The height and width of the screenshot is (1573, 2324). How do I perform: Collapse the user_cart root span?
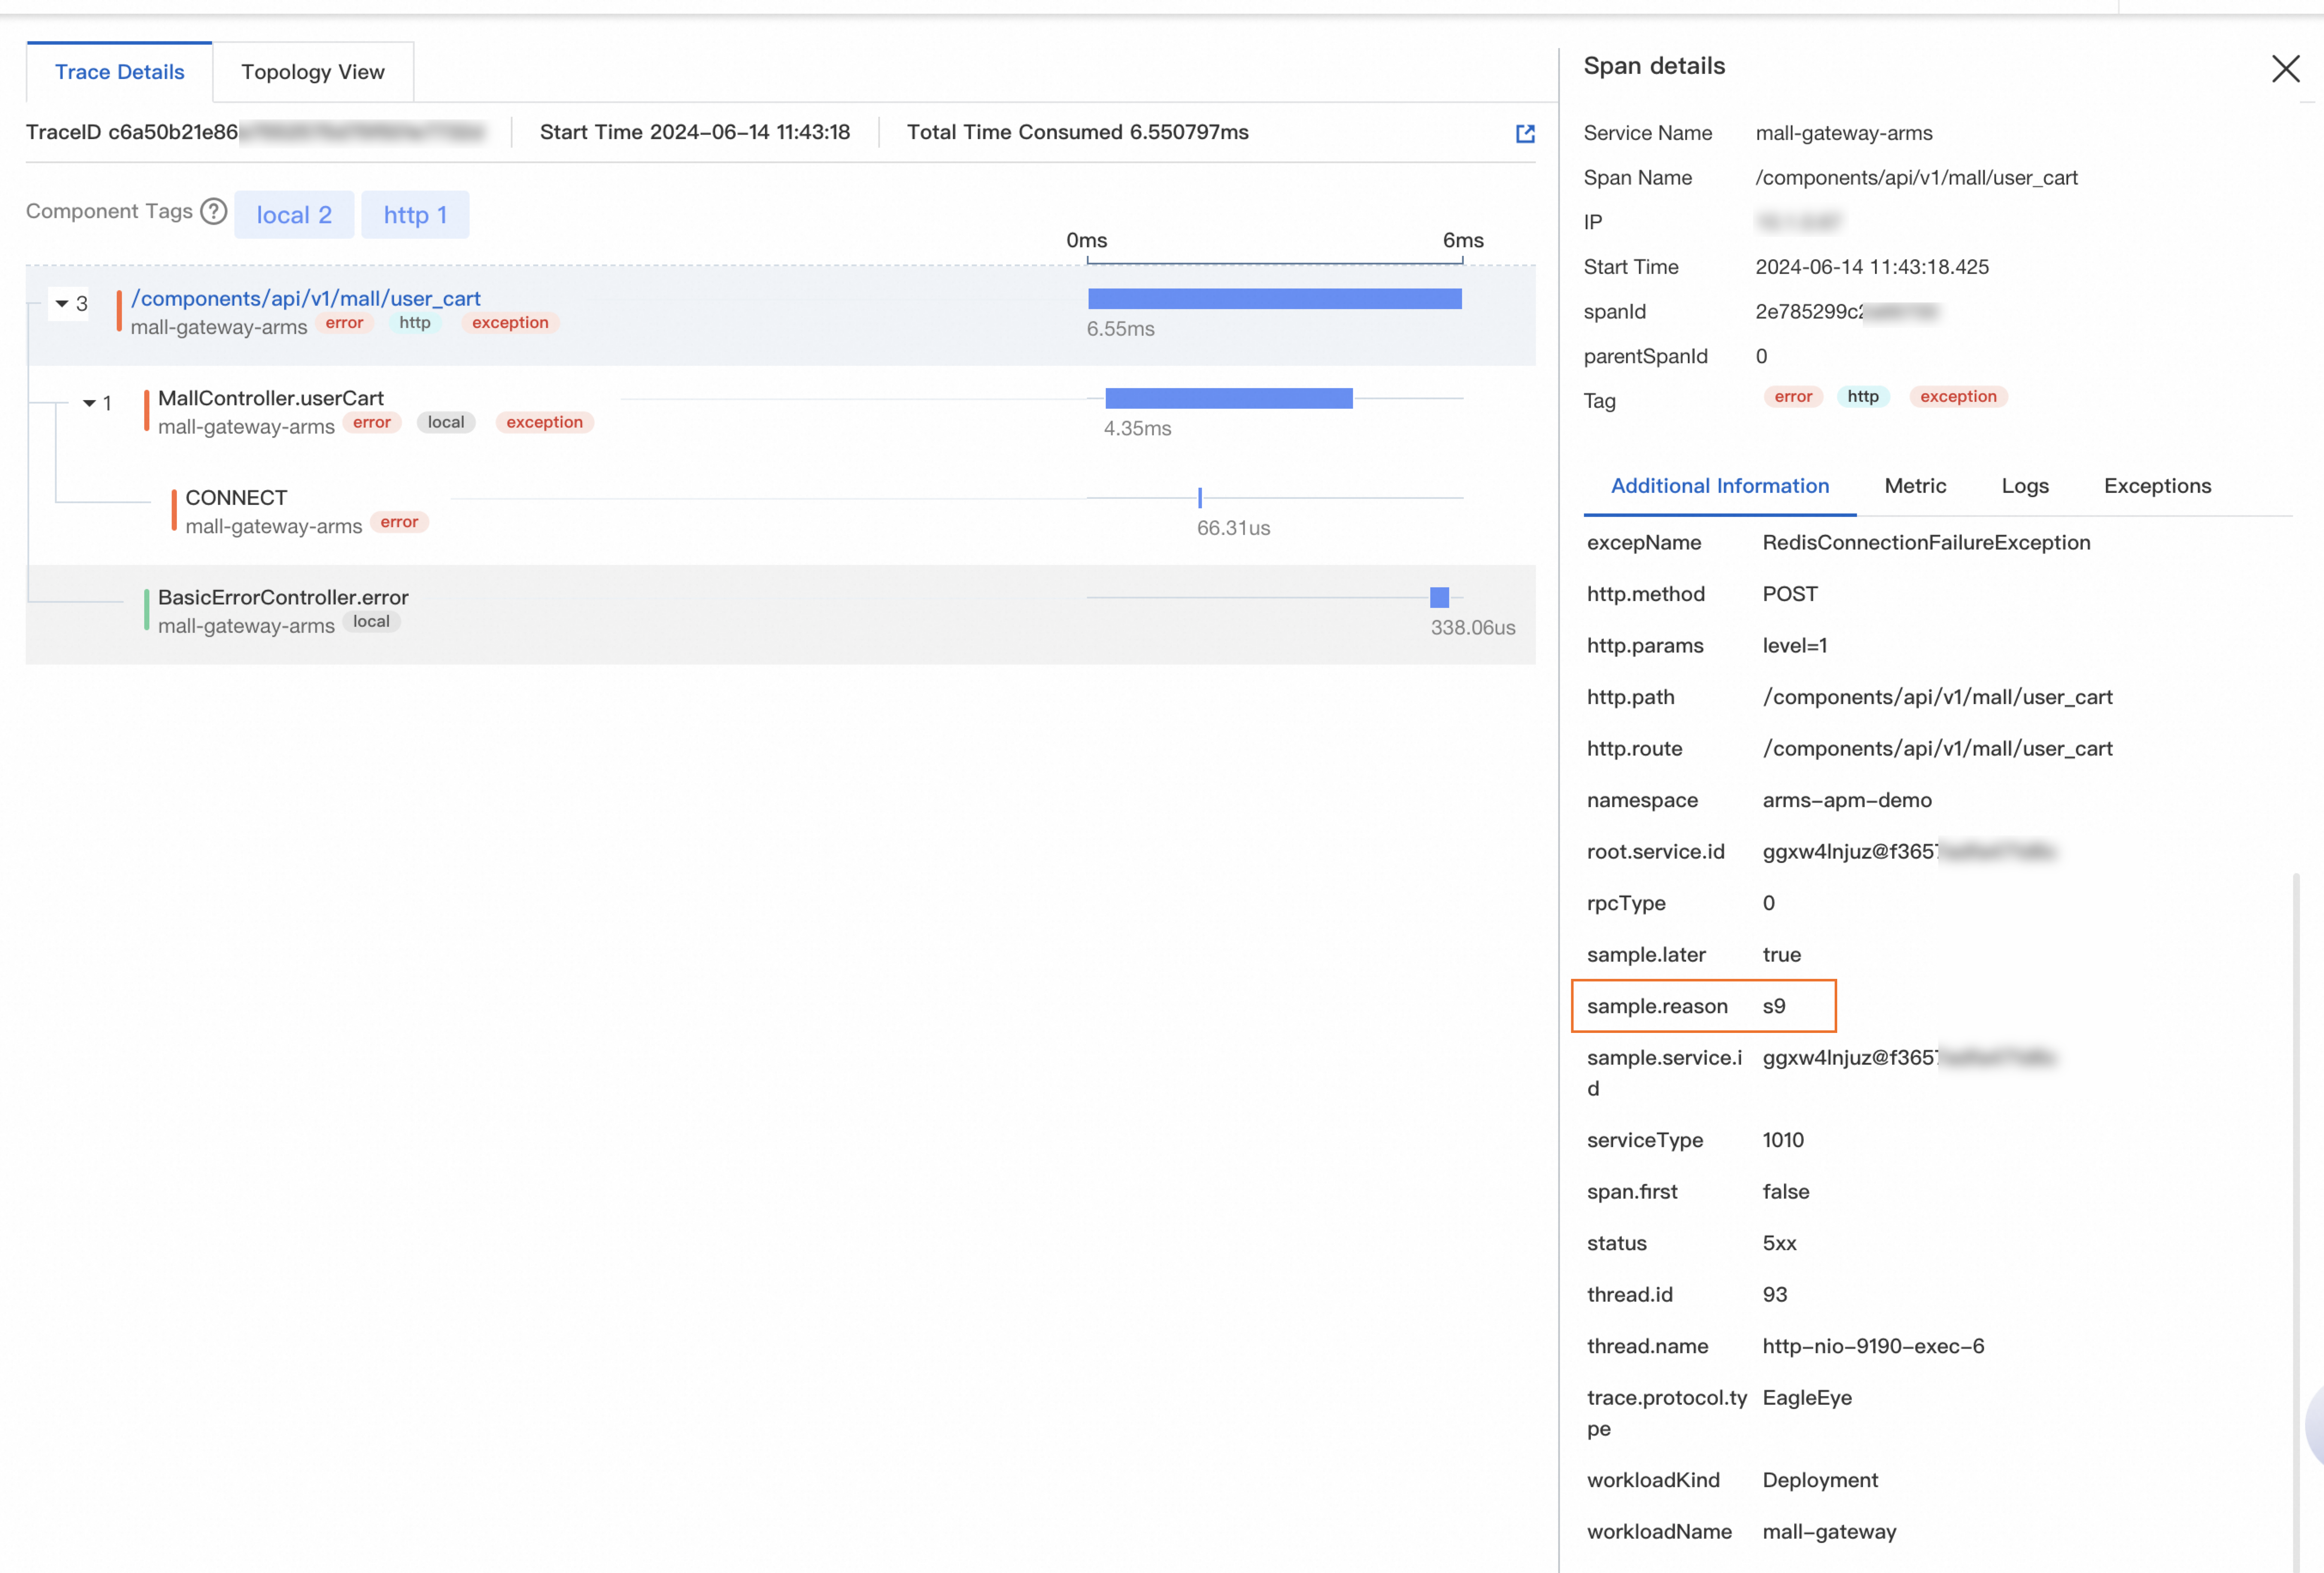pos(62,304)
